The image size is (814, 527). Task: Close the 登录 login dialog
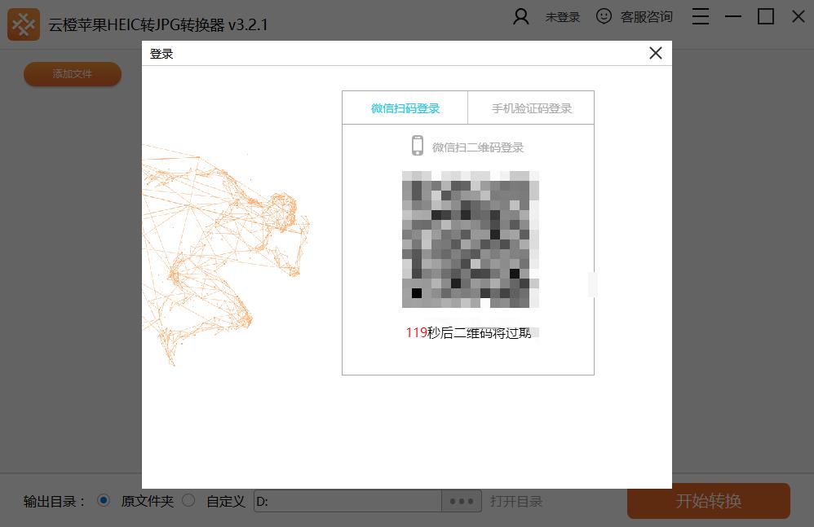click(656, 53)
